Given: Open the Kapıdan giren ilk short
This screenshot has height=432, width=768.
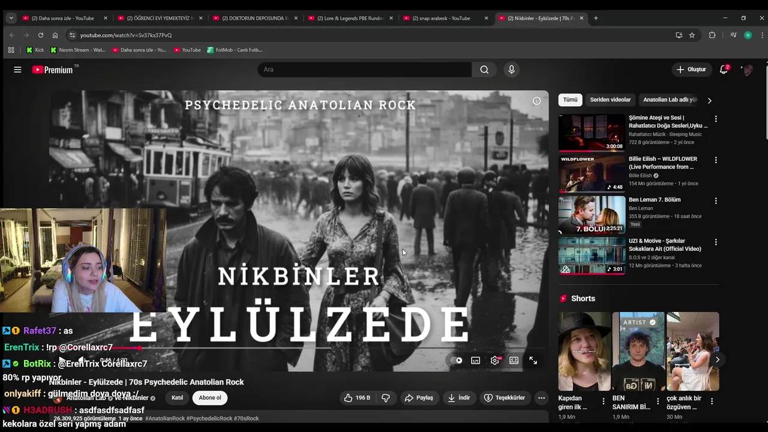Looking at the screenshot, I should 584,352.
